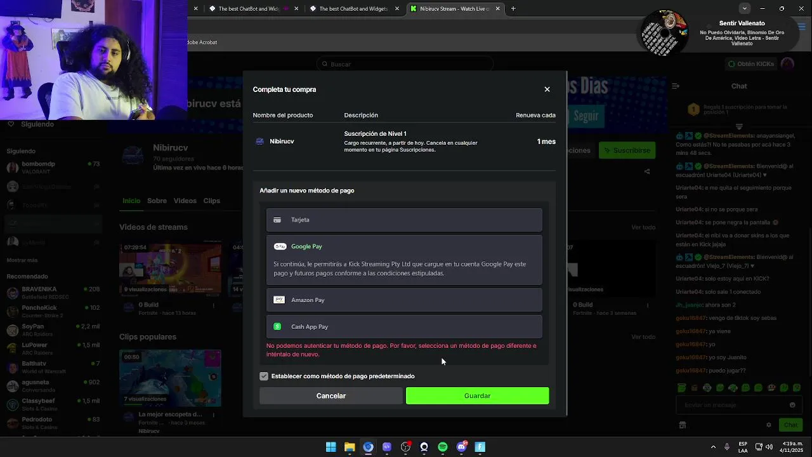Select Tarjeta as payment method

404,220
